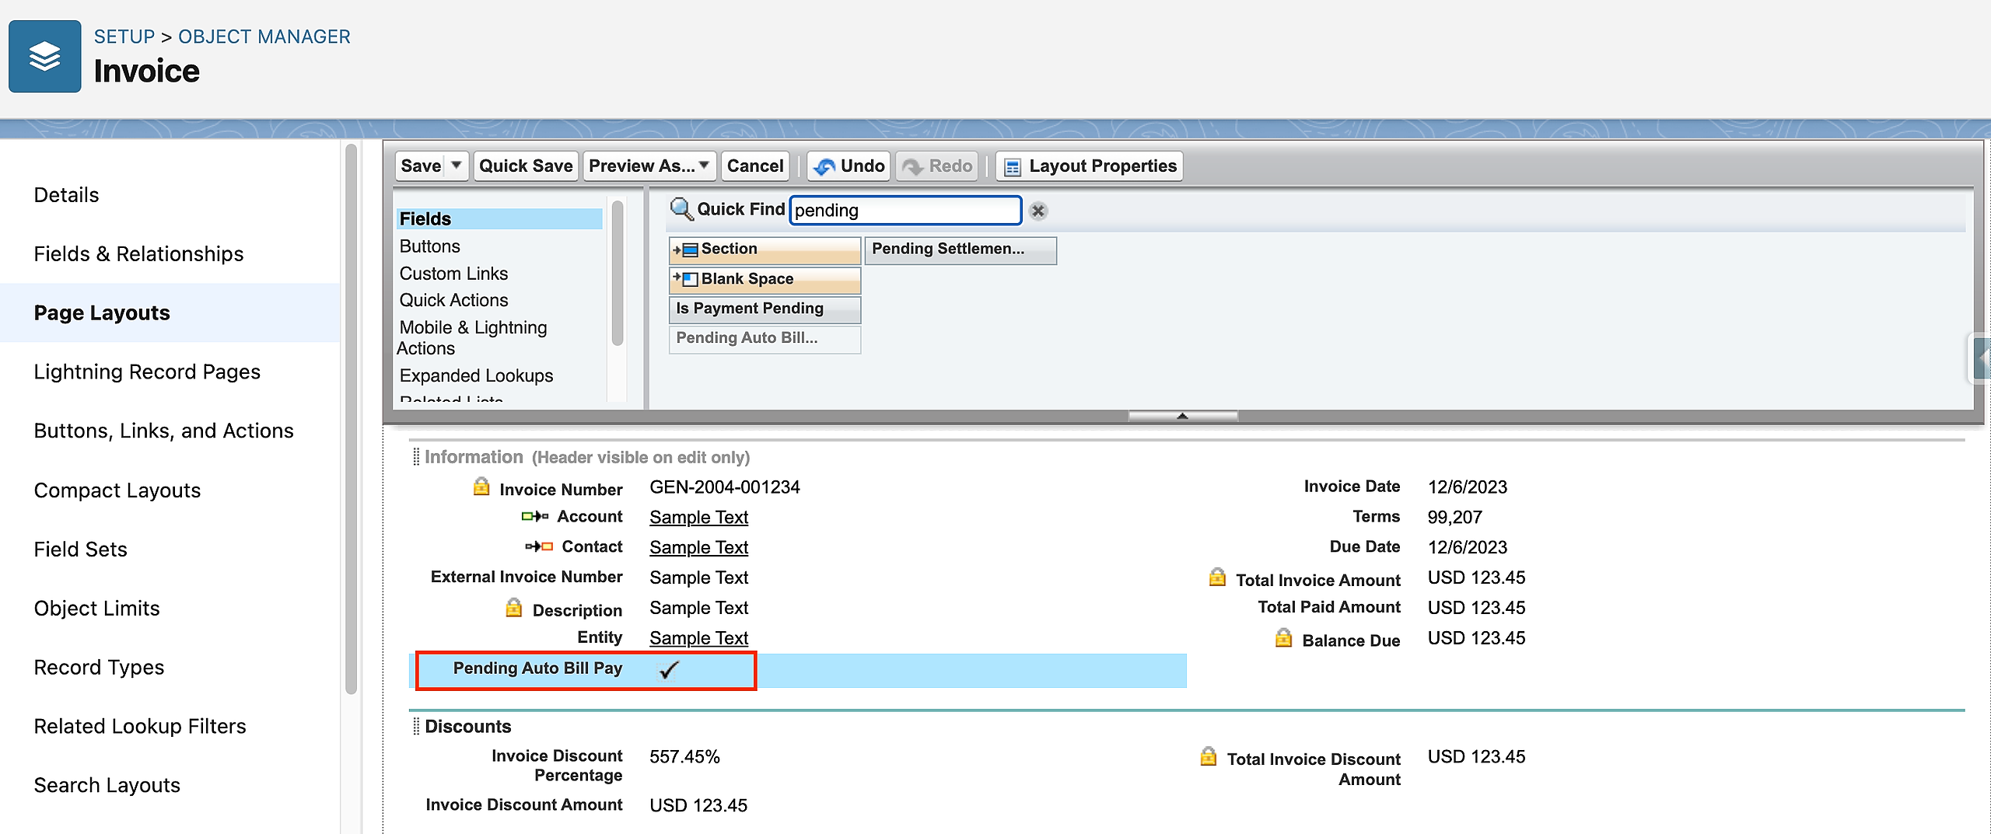1991x834 pixels.
Task: Click the lock icon beside Balance Due
Action: point(1283,639)
